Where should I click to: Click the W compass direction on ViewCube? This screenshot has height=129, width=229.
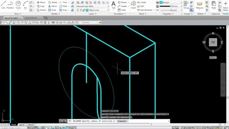[x=204, y=42]
